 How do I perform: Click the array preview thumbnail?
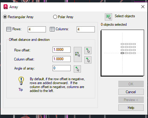point(122,53)
